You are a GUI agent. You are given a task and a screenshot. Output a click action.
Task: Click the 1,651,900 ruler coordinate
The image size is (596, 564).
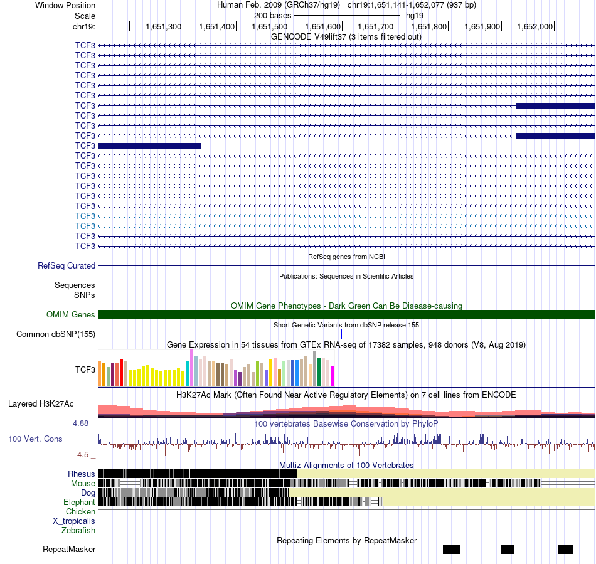[482, 26]
